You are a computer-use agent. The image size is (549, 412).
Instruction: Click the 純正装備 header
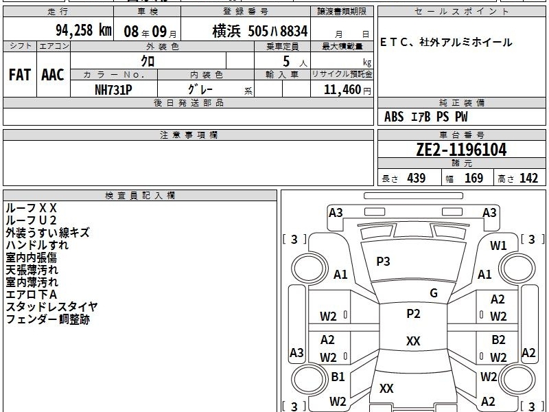pos(461,103)
